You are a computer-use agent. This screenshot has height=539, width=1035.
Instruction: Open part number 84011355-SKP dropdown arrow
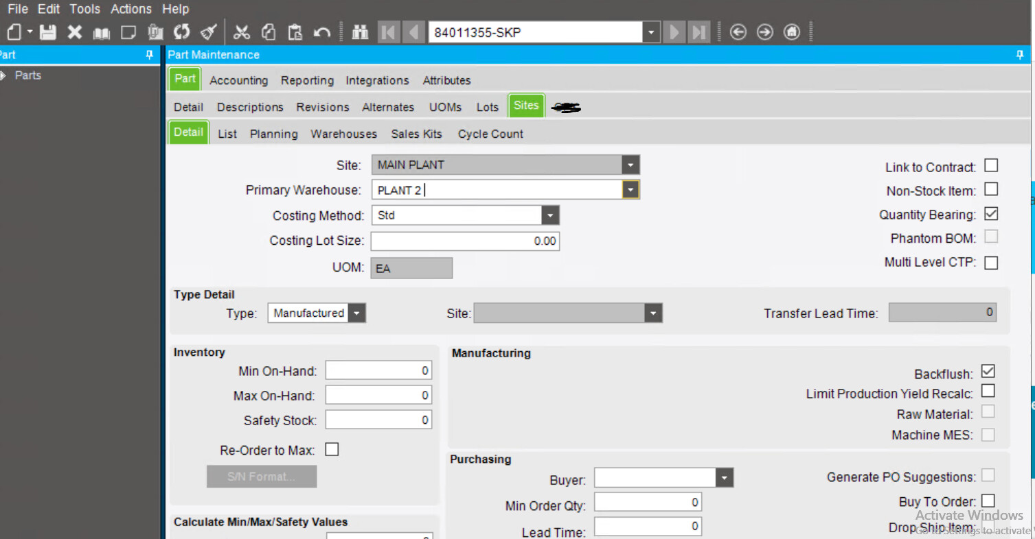tap(651, 32)
